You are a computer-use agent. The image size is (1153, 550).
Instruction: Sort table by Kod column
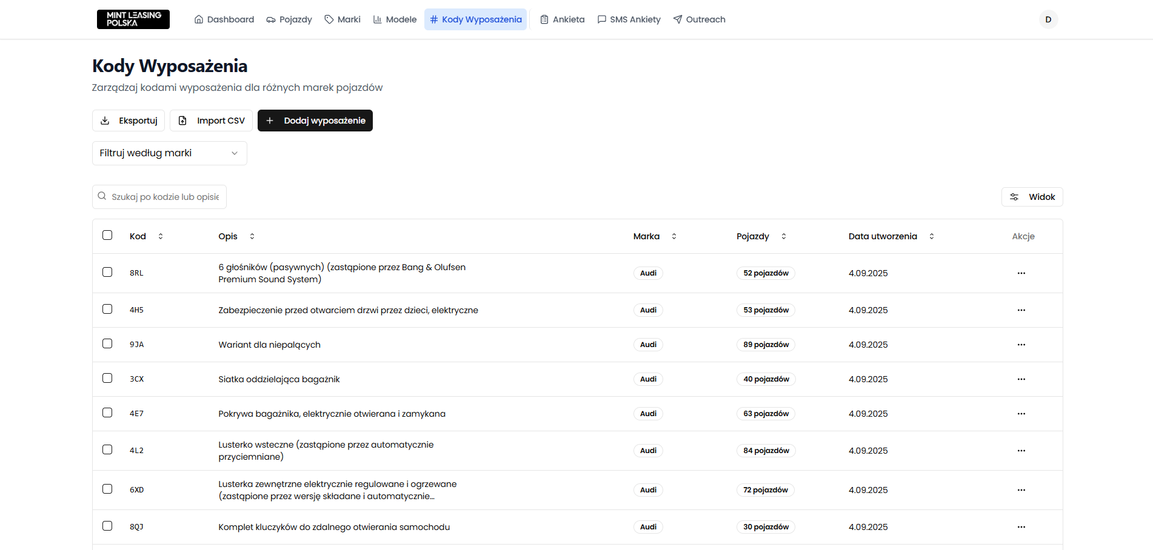[x=147, y=236]
